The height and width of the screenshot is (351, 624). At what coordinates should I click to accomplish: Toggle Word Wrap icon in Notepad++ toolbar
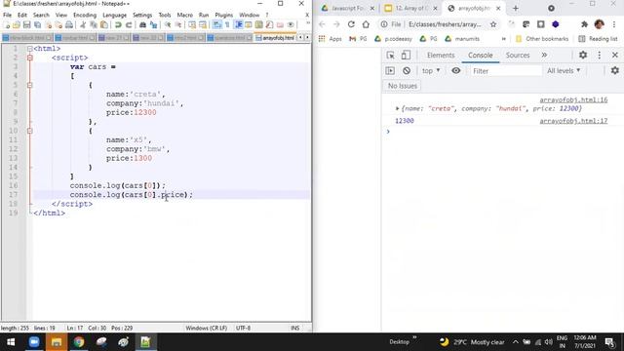[x=216, y=25]
